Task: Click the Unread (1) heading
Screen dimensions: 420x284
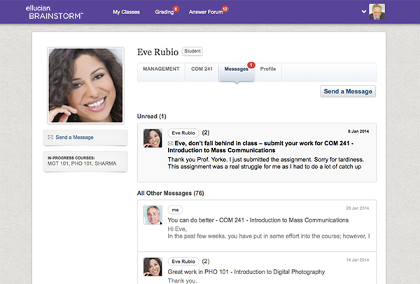Action: [152, 116]
